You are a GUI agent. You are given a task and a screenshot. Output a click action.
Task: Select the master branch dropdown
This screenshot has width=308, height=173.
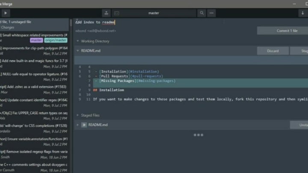point(154,13)
